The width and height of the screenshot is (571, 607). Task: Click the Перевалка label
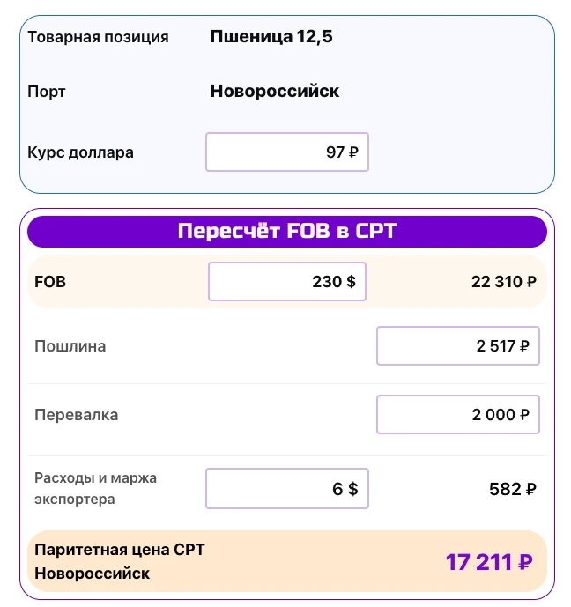[76, 415]
